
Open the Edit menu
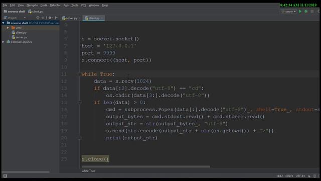(12, 6)
